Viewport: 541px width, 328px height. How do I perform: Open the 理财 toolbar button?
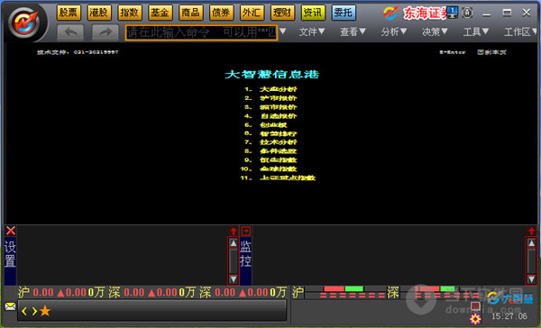282,13
